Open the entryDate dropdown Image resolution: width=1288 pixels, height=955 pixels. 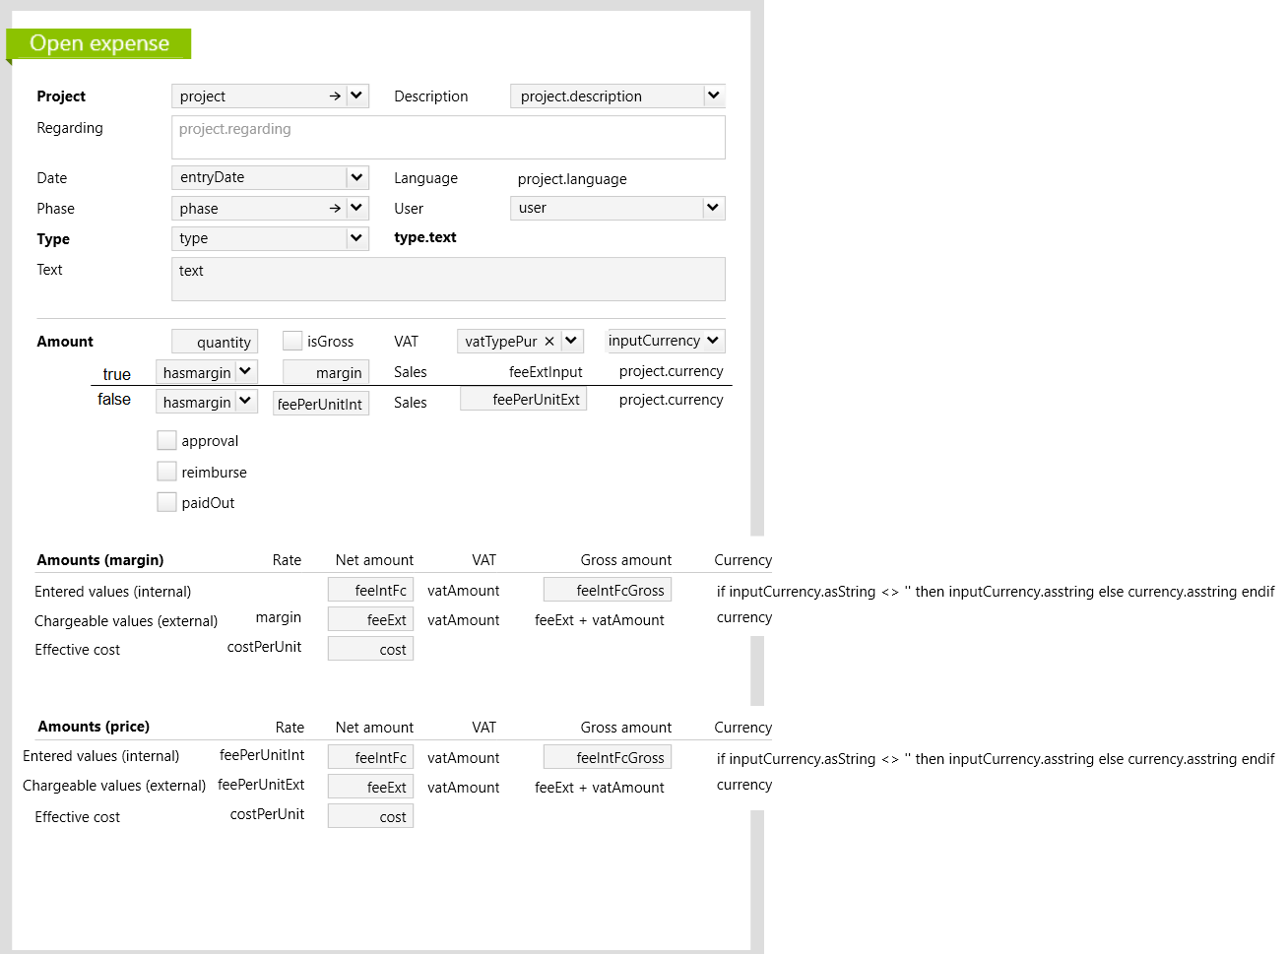[356, 178]
